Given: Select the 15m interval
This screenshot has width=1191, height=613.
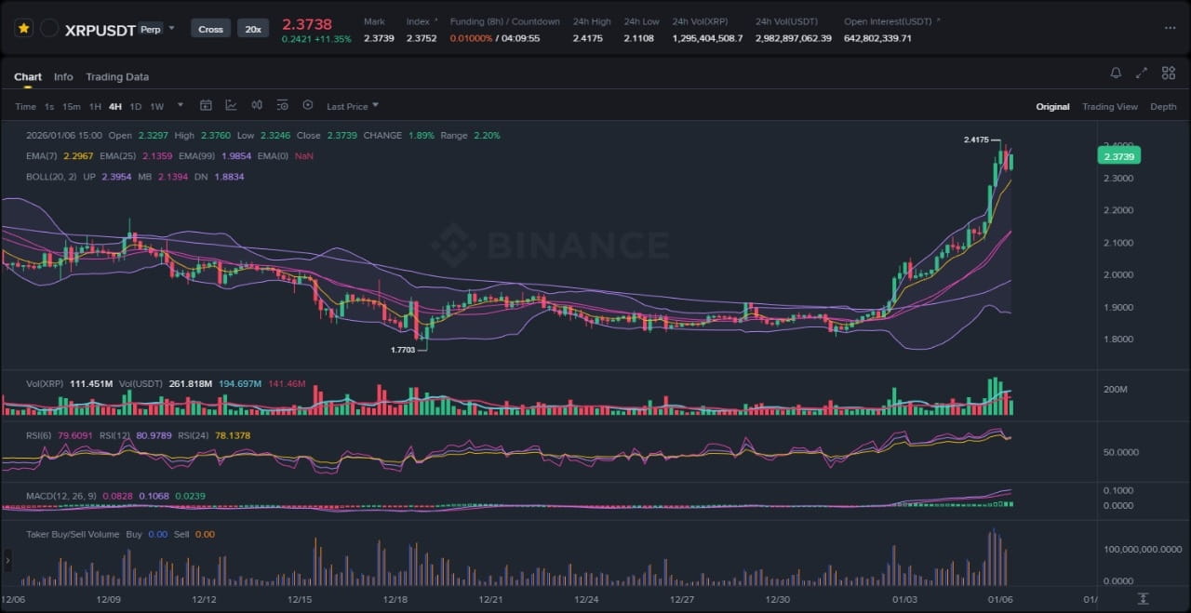Looking at the screenshot, I should 71,107.
